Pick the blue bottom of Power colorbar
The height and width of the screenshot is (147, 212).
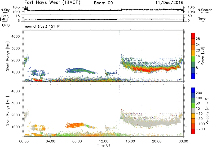pyautogui.click(x=193, y=76)
